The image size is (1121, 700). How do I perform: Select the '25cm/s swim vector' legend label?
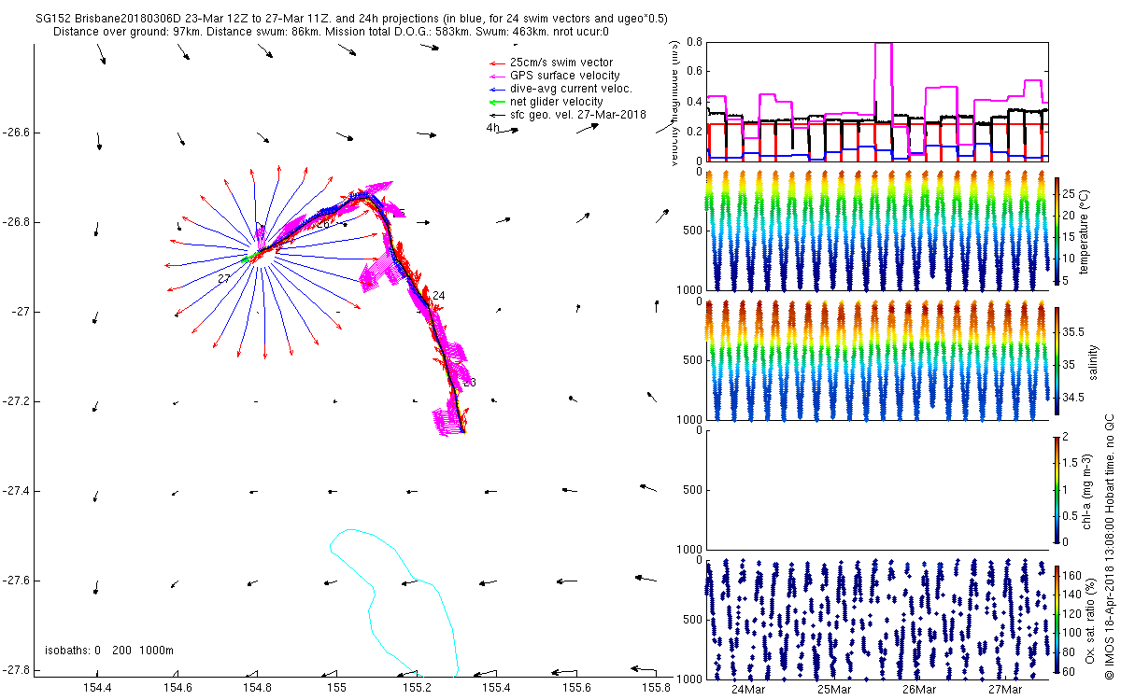tap(561, 63)
